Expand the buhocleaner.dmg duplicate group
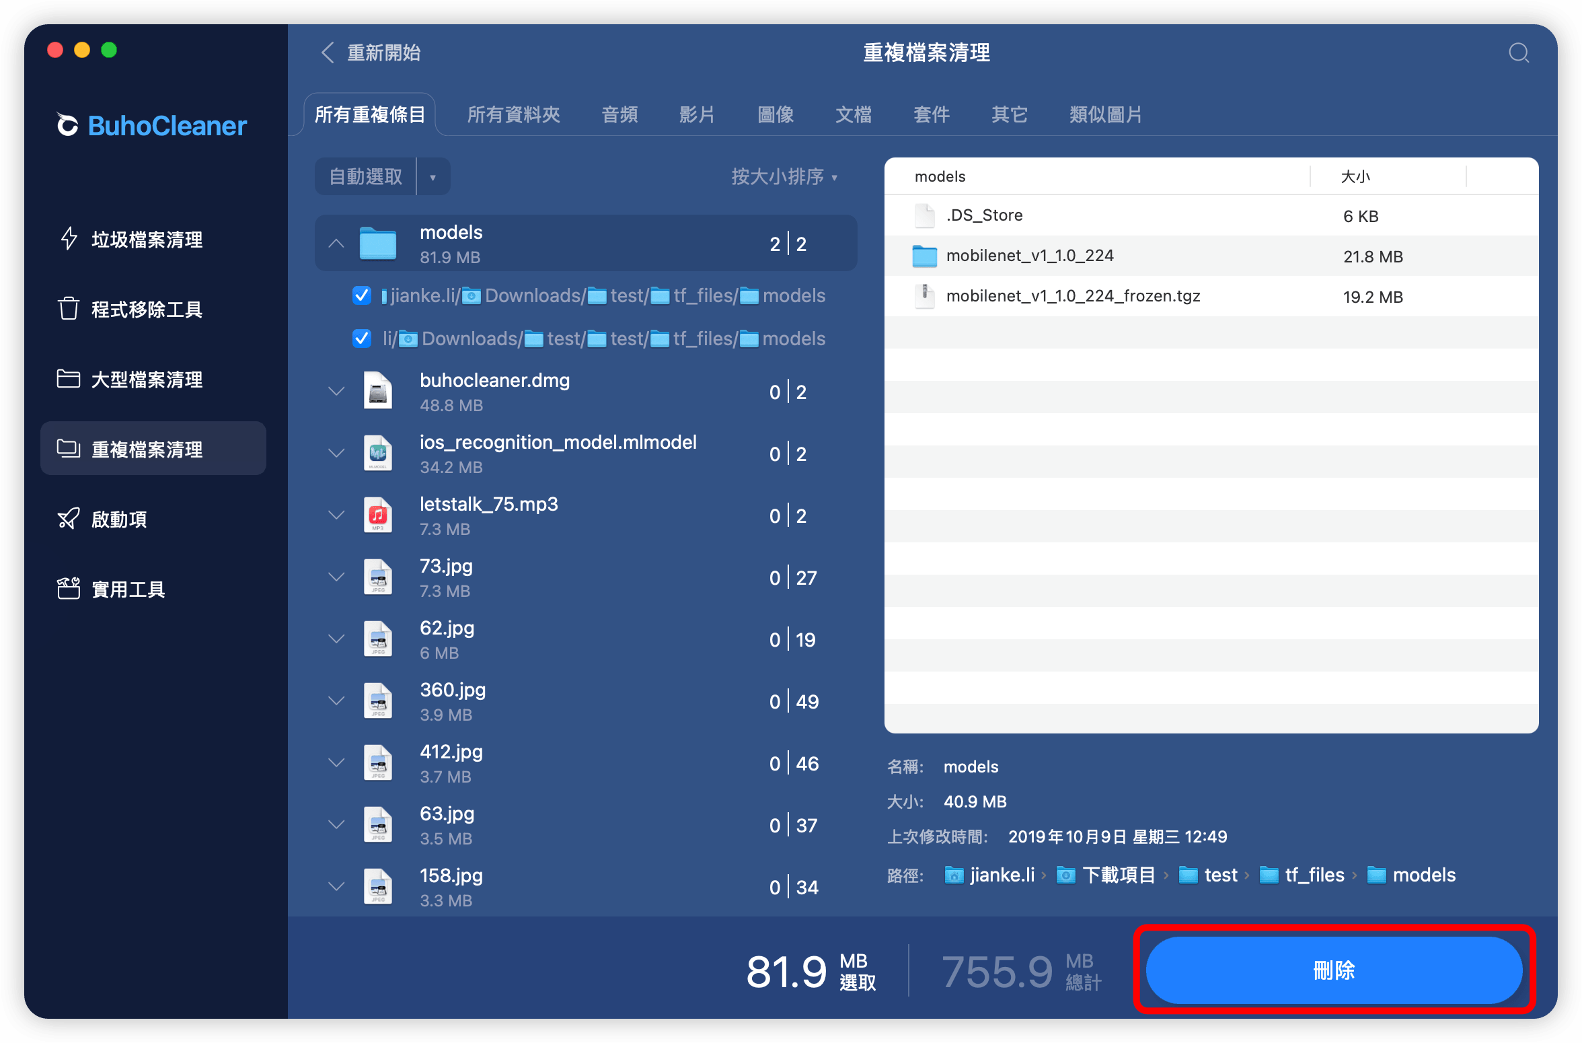Screen dimensions: 1582x1043 [336, 392]
